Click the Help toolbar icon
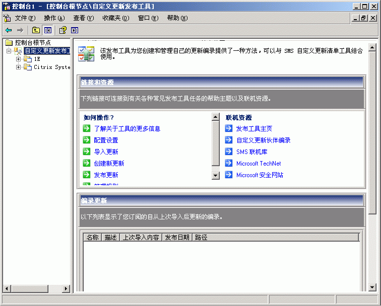This screenshot has width=381, height=306. click(x=63, y=30)
